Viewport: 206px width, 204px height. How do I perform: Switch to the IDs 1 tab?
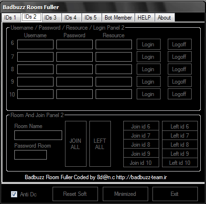pos(11,18)
